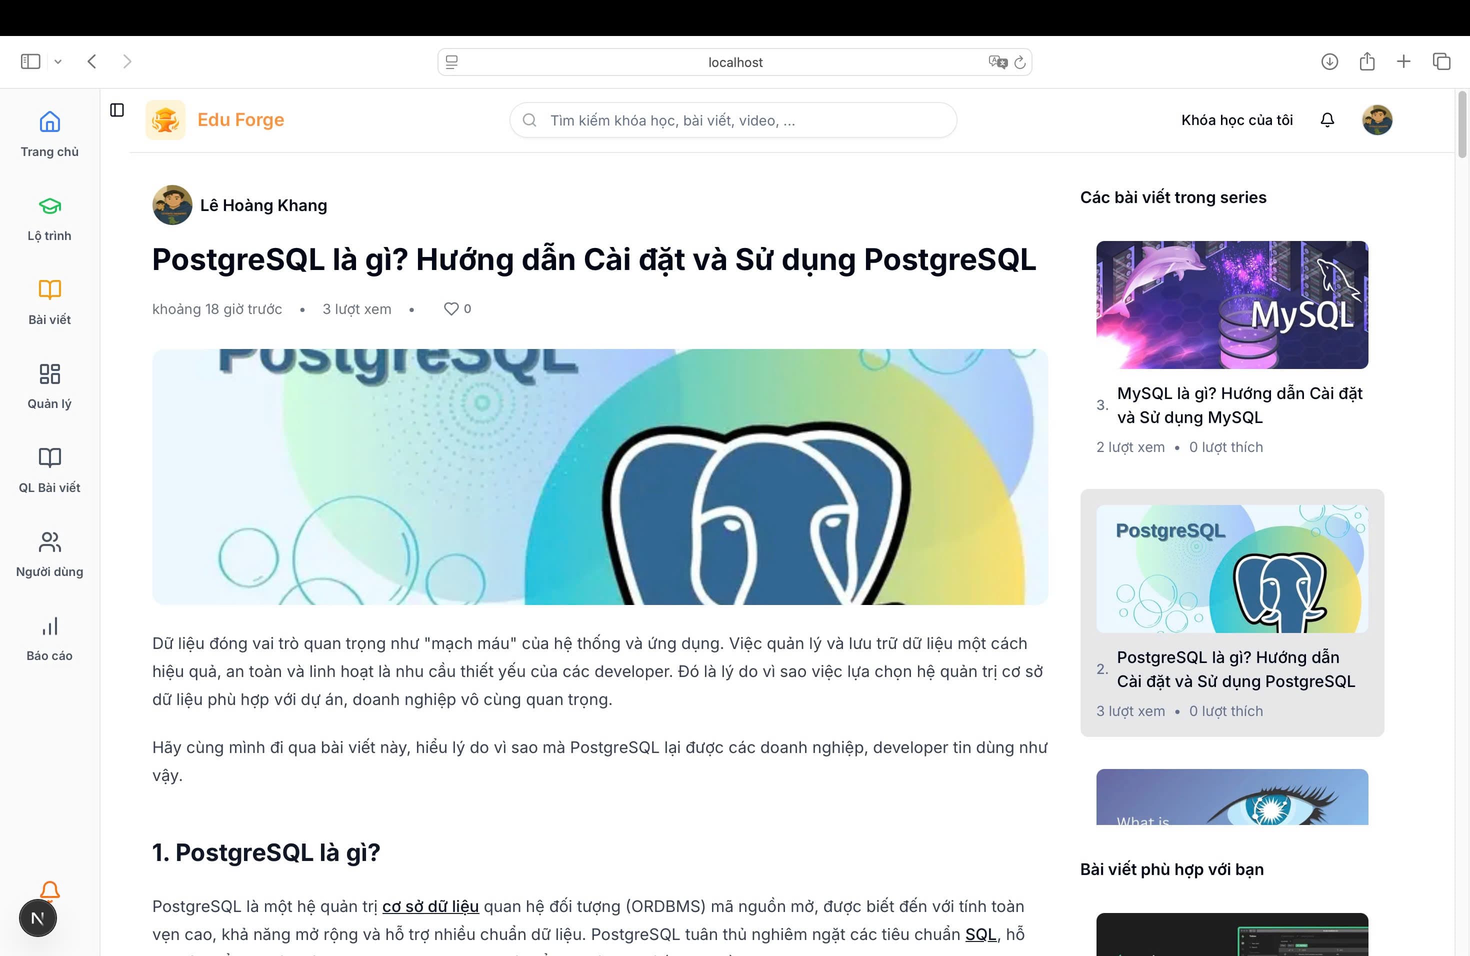Open author Lê Hoàng Khang name link
Screen dimensions: 1470x956
click(263, 205)
